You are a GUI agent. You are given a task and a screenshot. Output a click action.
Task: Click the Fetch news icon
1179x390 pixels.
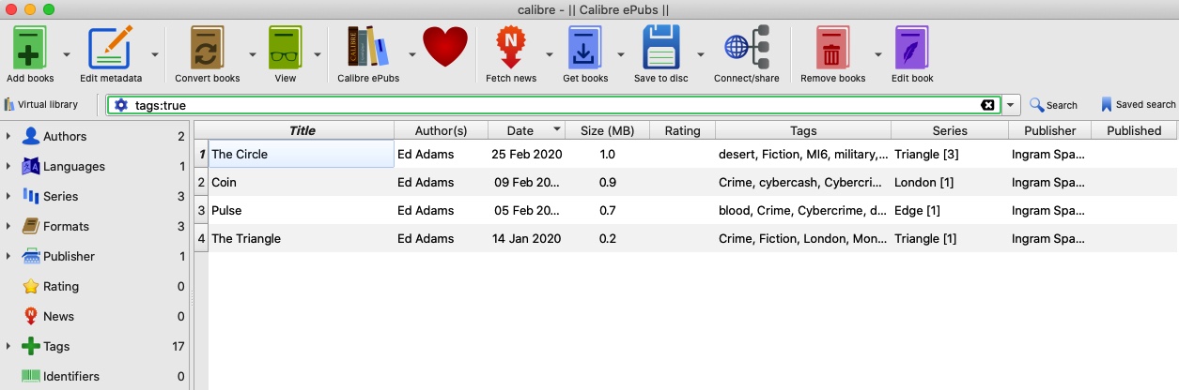(x=511, y=47)
